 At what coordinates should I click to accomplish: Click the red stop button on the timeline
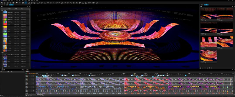pyautogui.click(x=28, y=73)
